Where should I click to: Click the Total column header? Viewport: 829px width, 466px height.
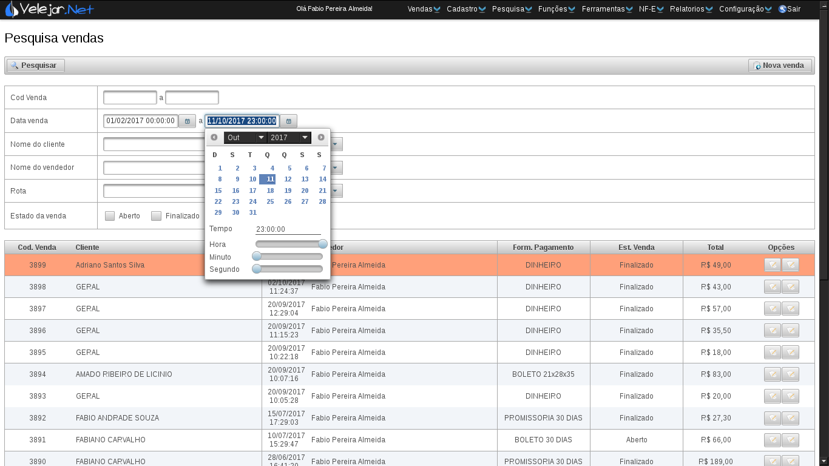tap(716, 248)
